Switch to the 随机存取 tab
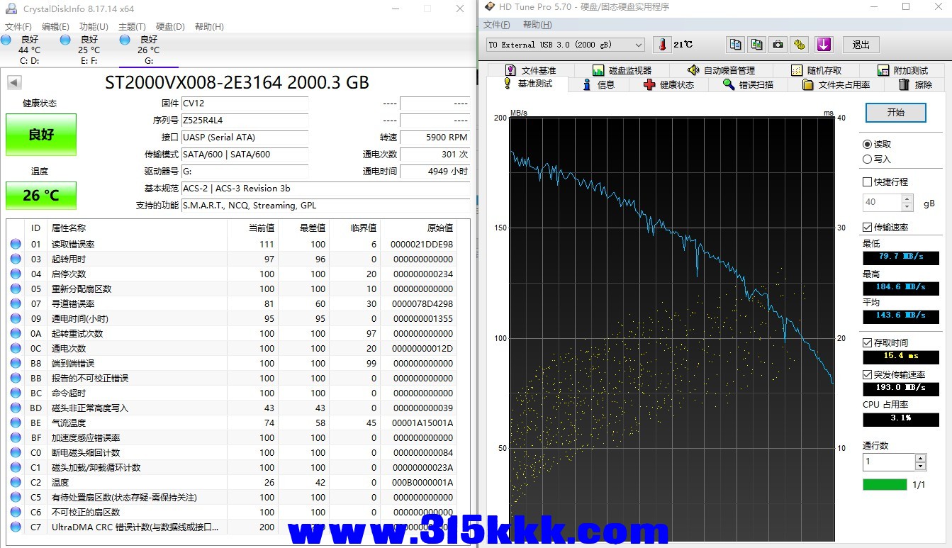The width and height of the screenshot is (952, 548). (x=817, y=70)
